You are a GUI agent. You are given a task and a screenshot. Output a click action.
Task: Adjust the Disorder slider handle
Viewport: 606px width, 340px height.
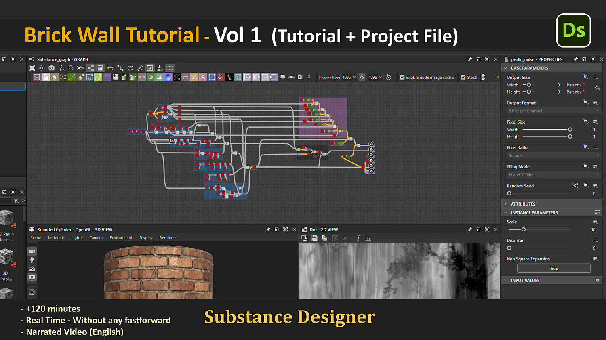(x=509, y=248)
